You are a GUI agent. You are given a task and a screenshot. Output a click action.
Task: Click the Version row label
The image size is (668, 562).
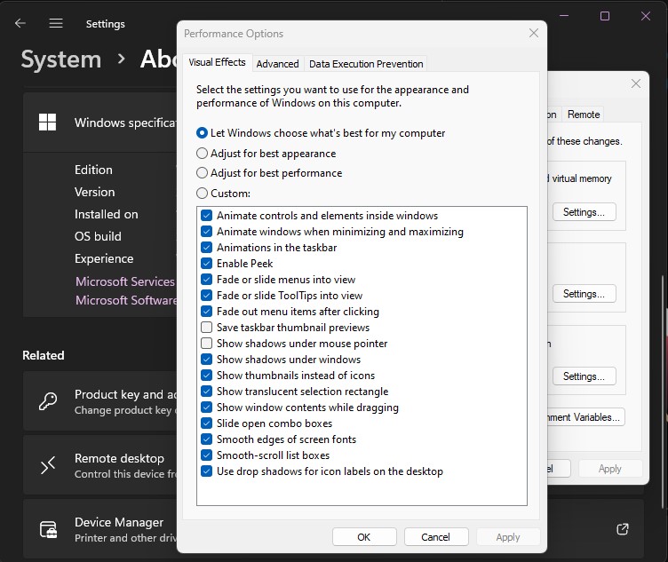coord(94,192)
